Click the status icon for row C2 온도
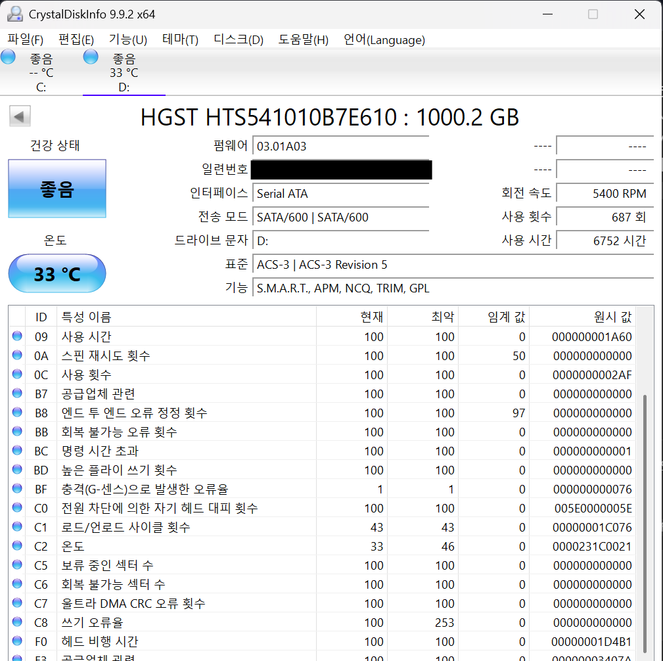 [17, 545]
